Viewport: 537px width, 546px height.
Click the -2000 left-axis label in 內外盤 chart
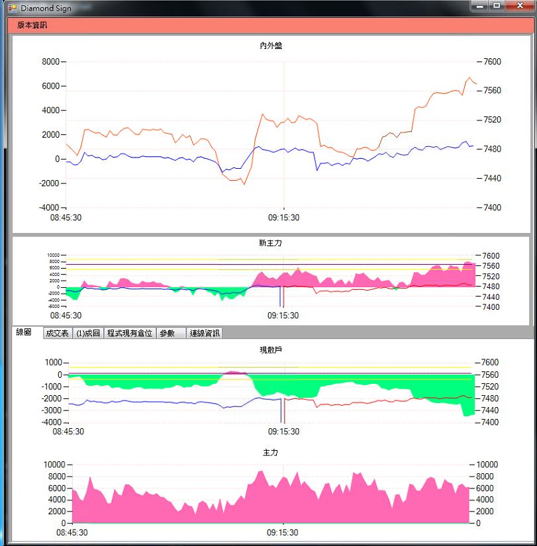(x=49, y=183)
